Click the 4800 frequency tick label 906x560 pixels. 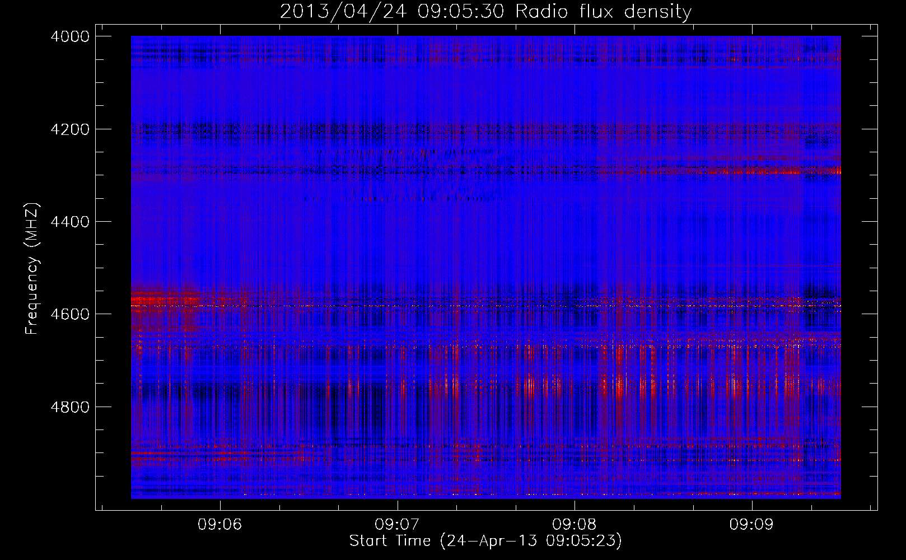click(x=70, y=407)
